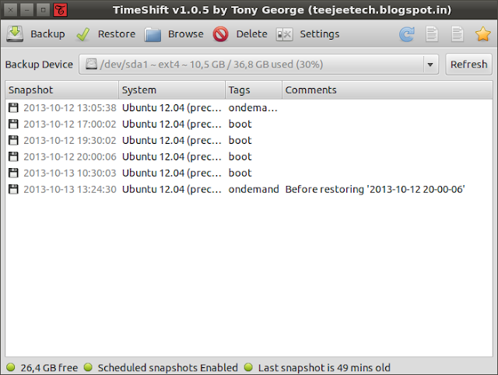Click floppy icon of snapshot 10:30:03
The width and height of the screenshot is (498, 375).
pyautogui.click(x=13, y=173)
